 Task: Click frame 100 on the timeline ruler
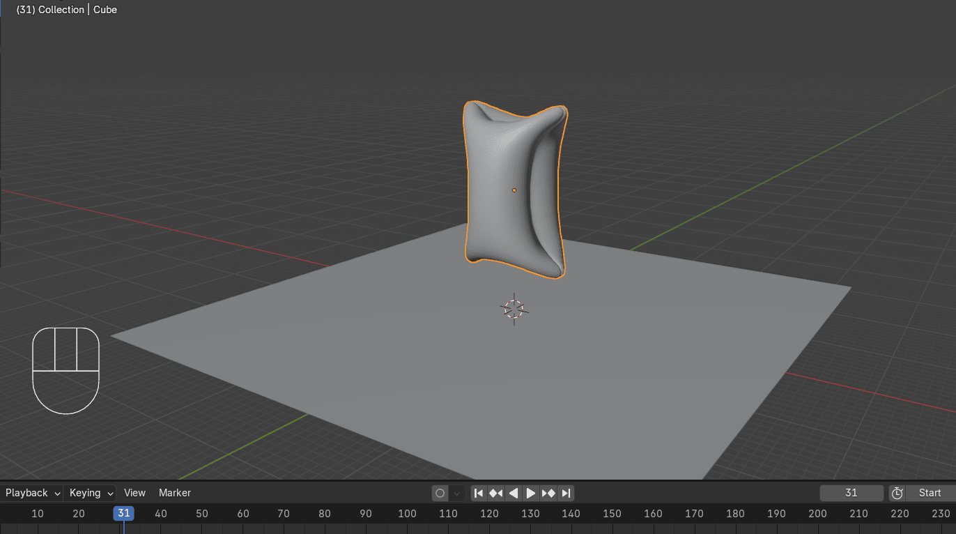[407, 514]
